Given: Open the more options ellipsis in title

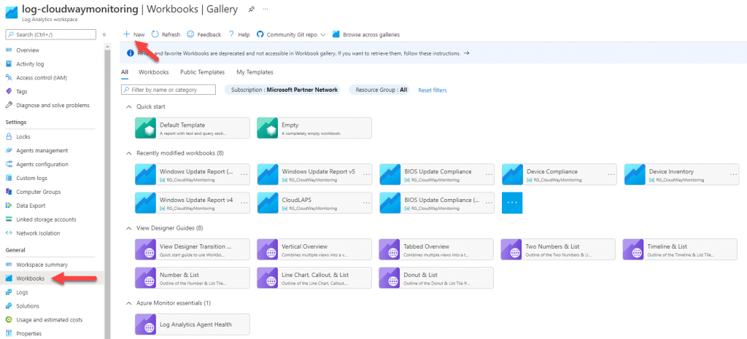Looking at the screenshot, I should pyautogui.click(x=266, y=9).
